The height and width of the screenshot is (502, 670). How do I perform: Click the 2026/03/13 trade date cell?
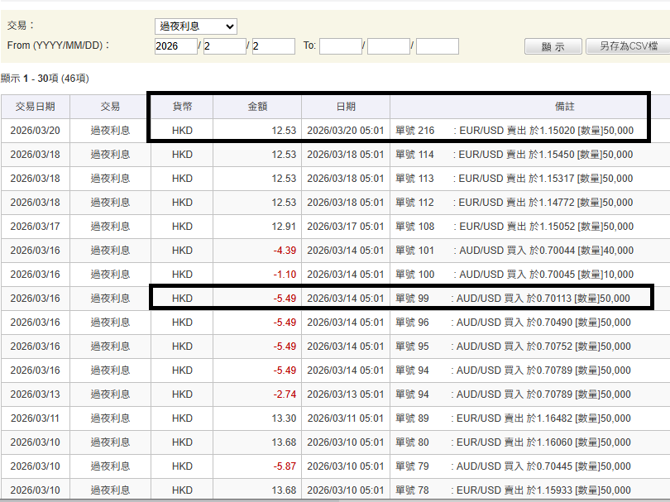[x=36, y=394]
